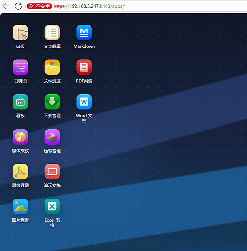Viewport: 247px width, 251px height.
Task: Click the Markdown label text
Action: tap(84, 46)
